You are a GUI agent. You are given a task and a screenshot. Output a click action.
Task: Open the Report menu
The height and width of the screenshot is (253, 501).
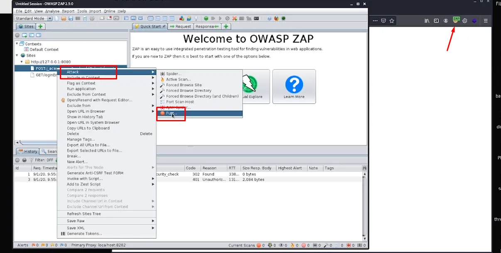pyautogui.click(x=68, y=11)
